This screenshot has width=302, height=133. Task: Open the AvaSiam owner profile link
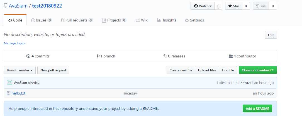(x=18, y=6)
